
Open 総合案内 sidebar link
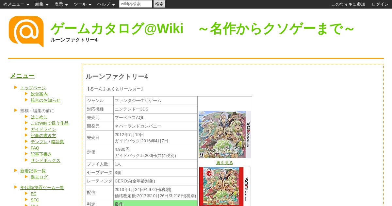tap(39, 94)
